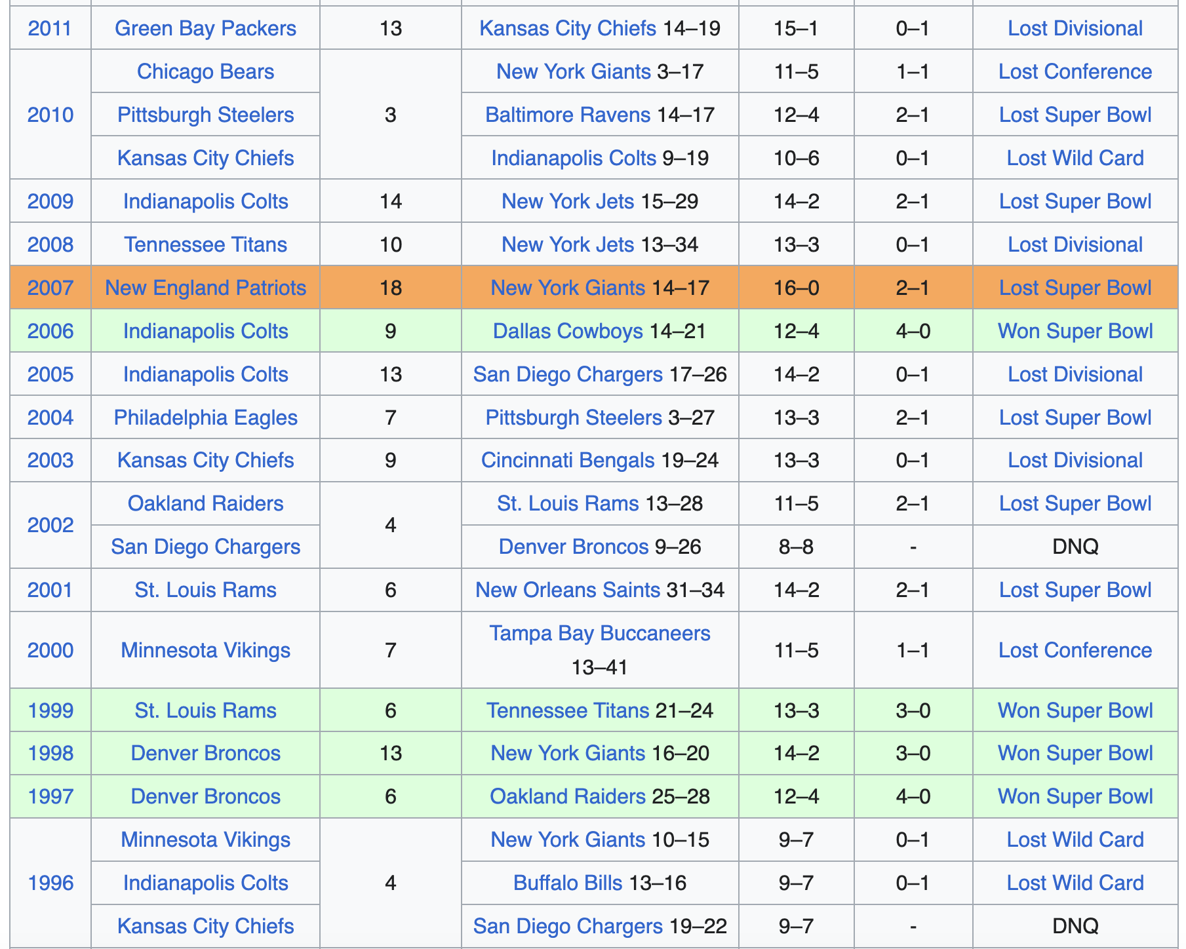1186x949 pixels.
Task: Open New York Jets link, 15–29 row
Action: point(568,201)
